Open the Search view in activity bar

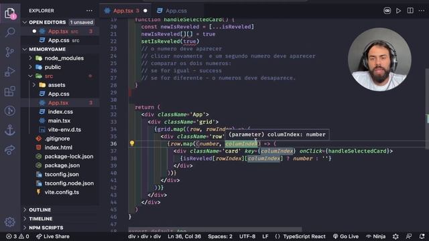coord(10,32)
